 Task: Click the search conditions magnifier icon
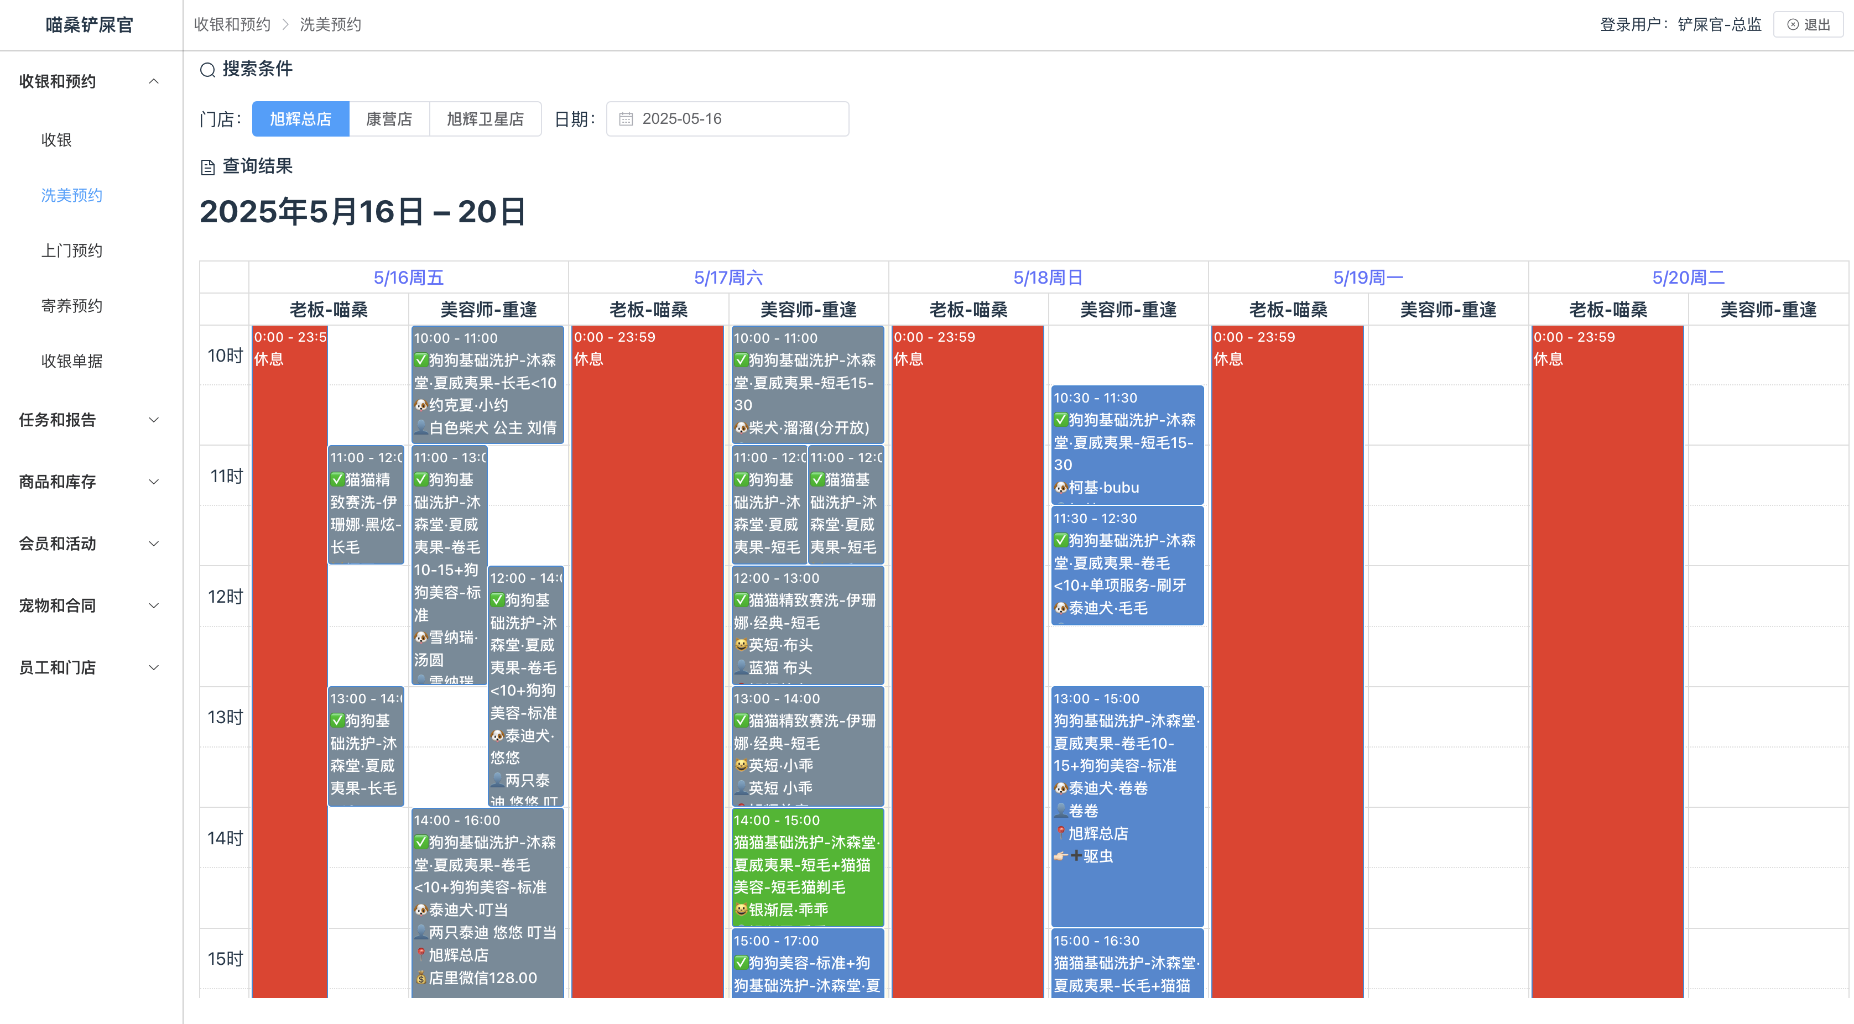pyautogui.click(x=207, y=70)
